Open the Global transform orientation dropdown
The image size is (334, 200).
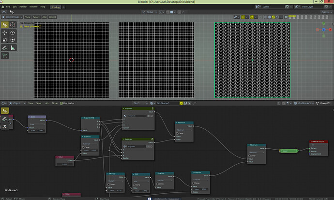pos(150,12)
